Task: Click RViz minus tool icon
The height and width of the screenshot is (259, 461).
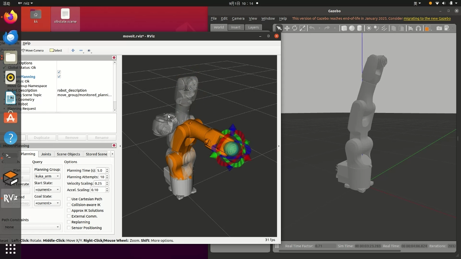Action: pos(81,50)
